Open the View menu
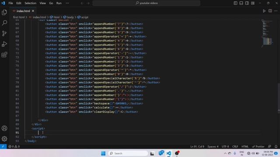The width and height of the screenshot is (280, 157). point(43,3)
